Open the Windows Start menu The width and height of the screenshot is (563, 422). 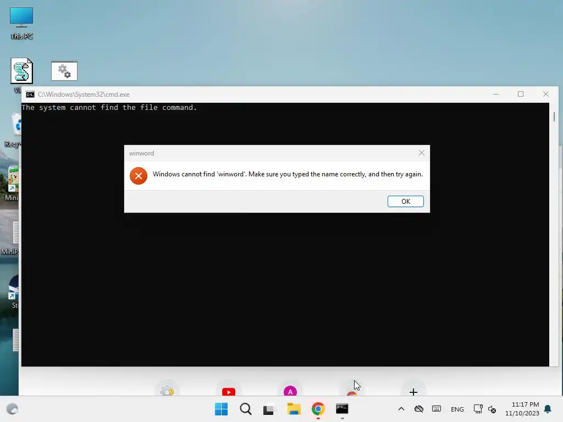pyautogui.click(x=221, y=409)
